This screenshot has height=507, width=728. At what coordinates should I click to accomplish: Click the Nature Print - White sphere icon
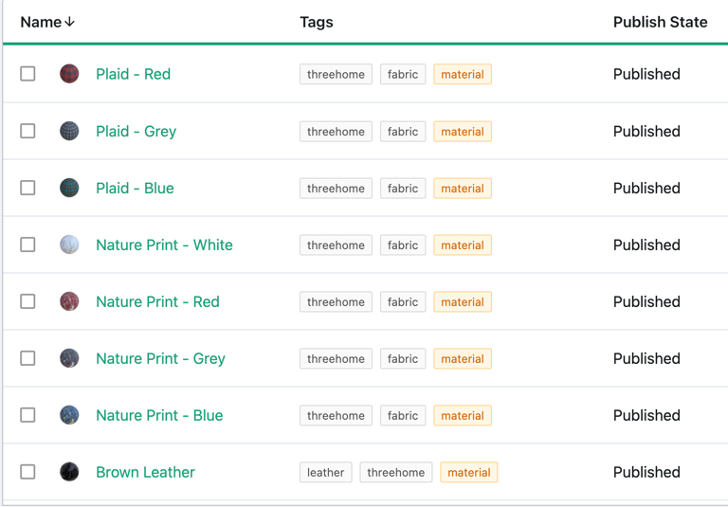click(x=69, y=244)
